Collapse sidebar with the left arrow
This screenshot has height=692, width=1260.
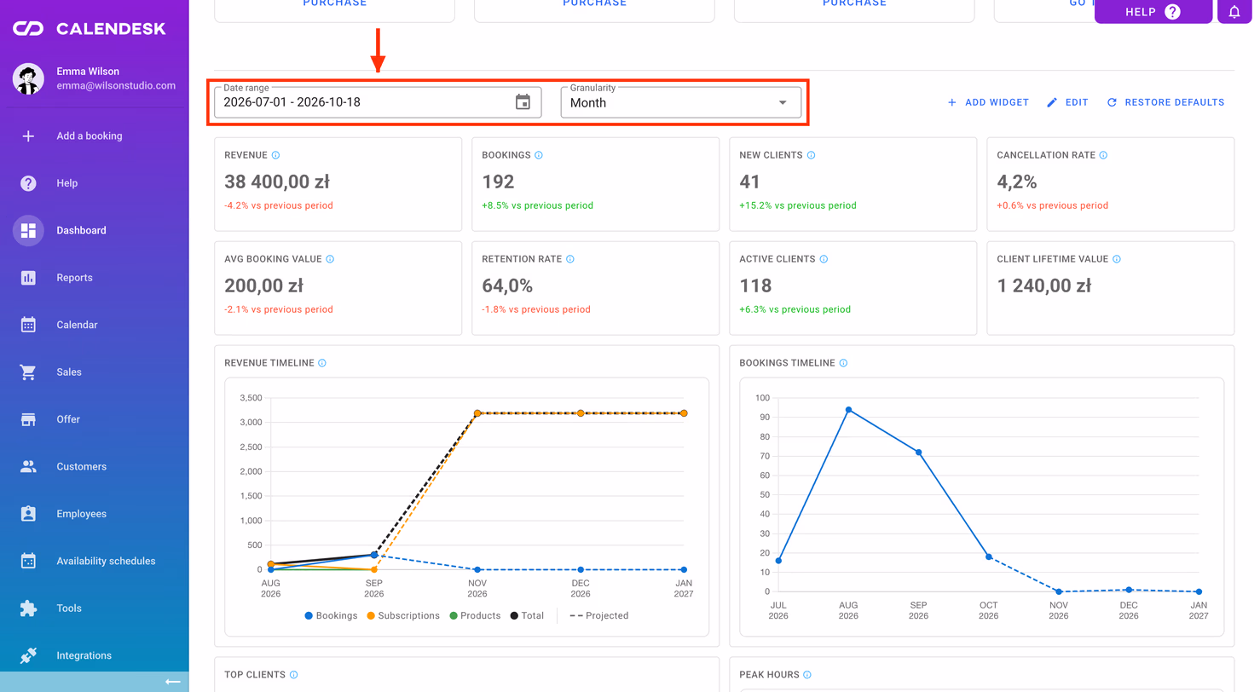coord(173,682)
